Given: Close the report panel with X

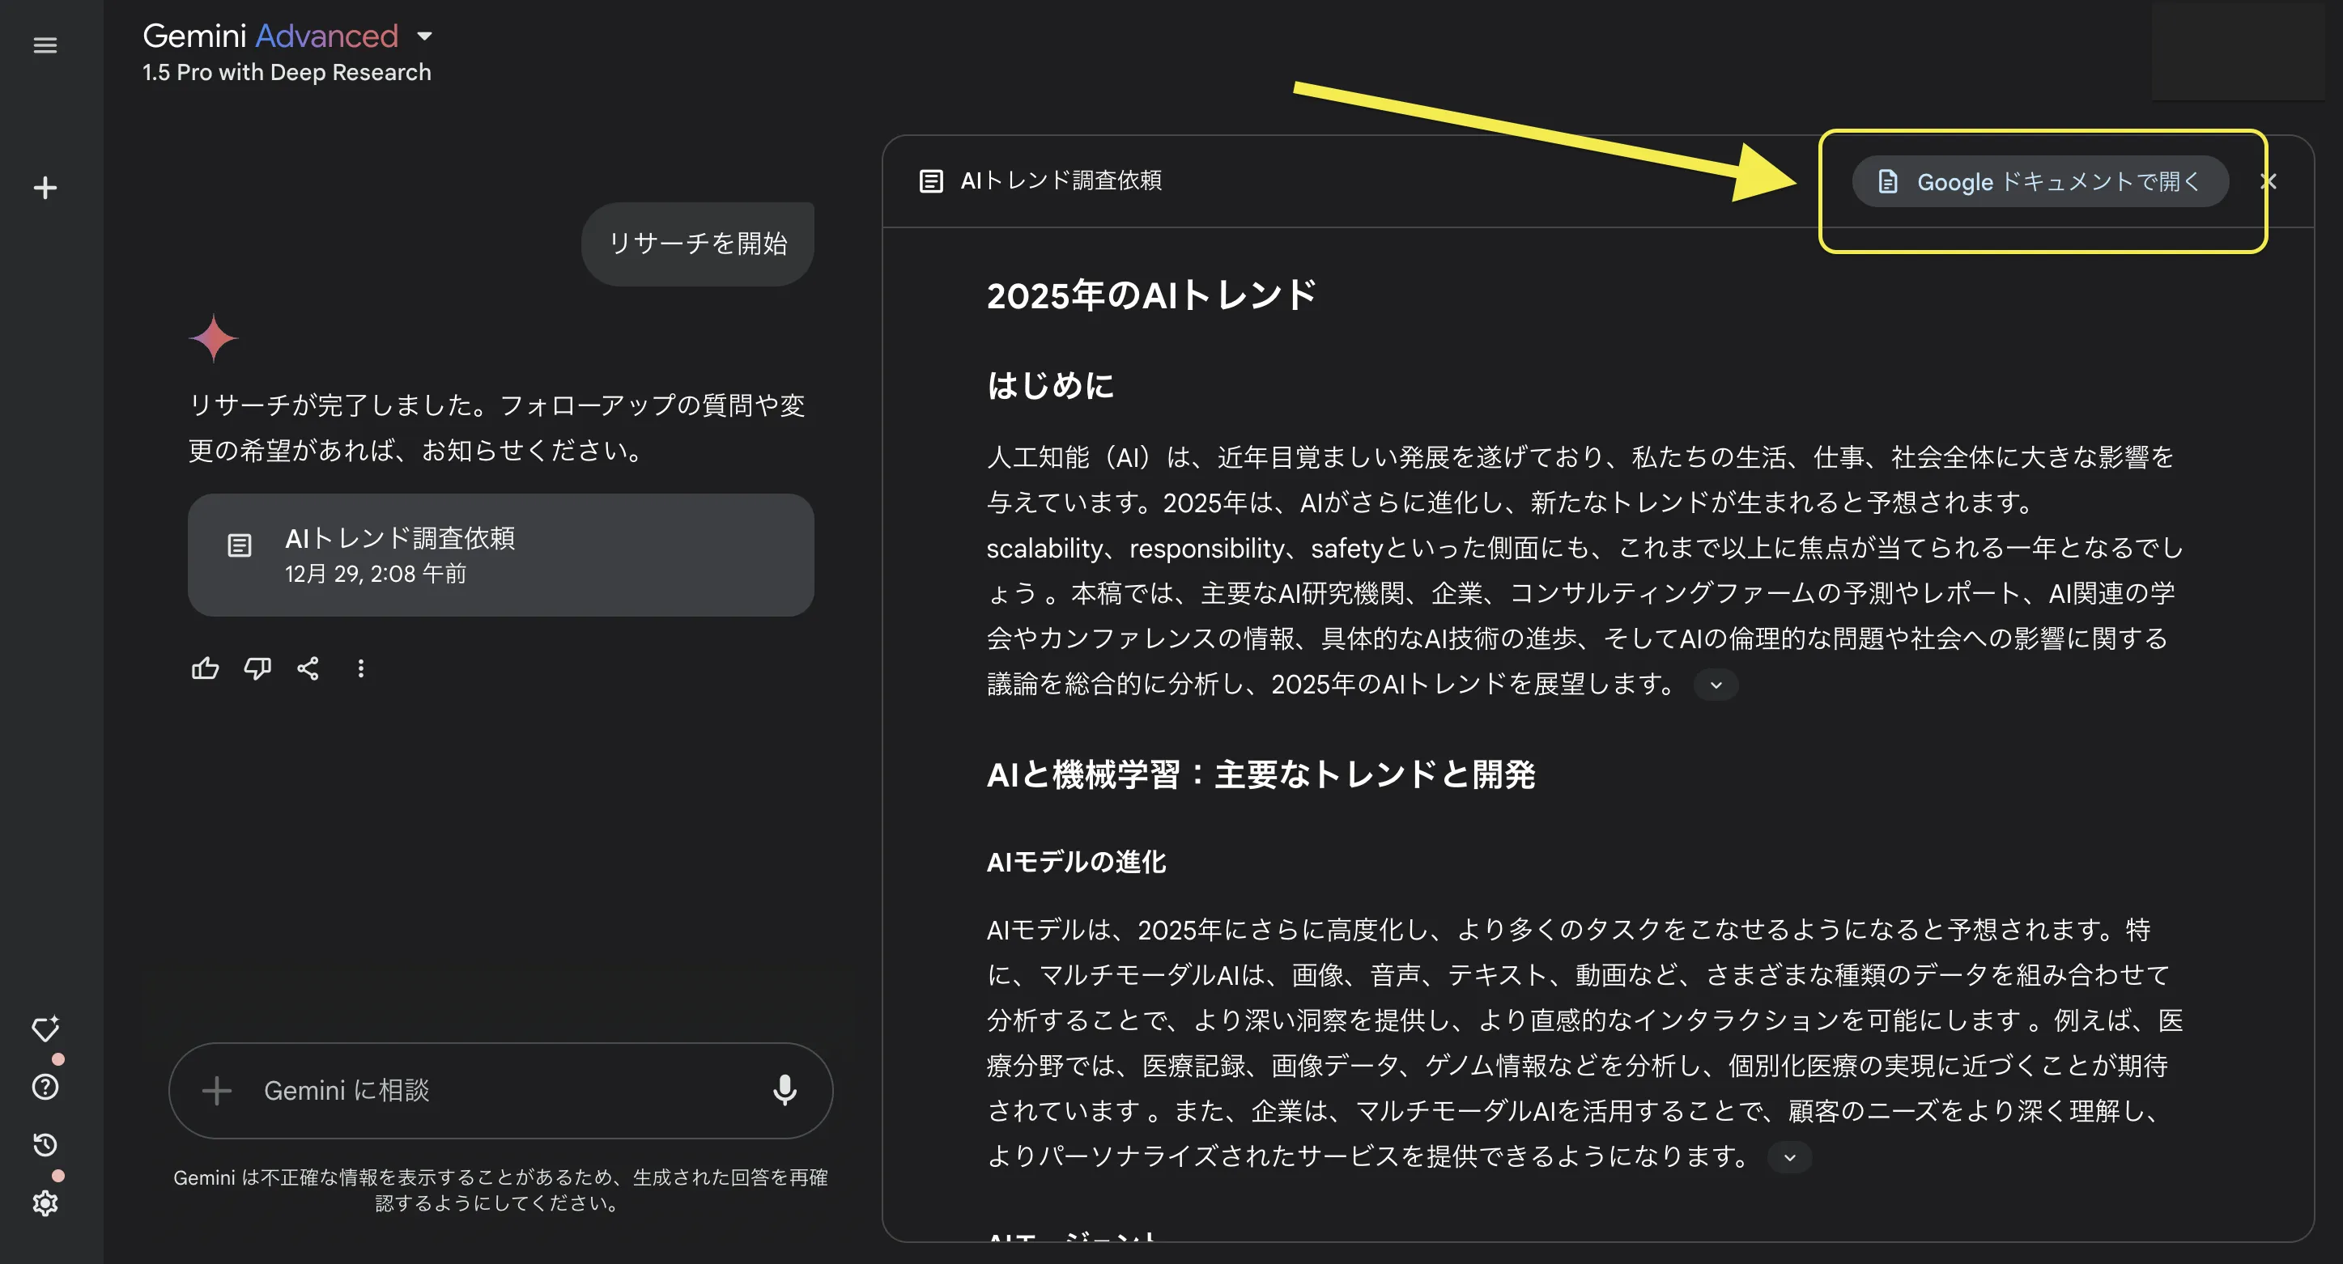Looking at the screenshot, I should [x=2269, y=181].
